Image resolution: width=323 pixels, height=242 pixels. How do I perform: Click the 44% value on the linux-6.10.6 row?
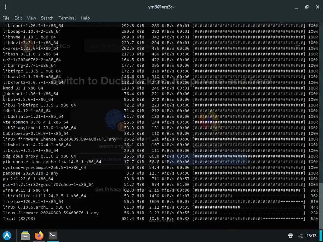click(x=314, y=207)
